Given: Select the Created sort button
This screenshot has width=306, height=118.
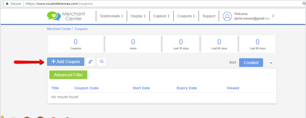Looking at the screenshot, I should [251, 63].
